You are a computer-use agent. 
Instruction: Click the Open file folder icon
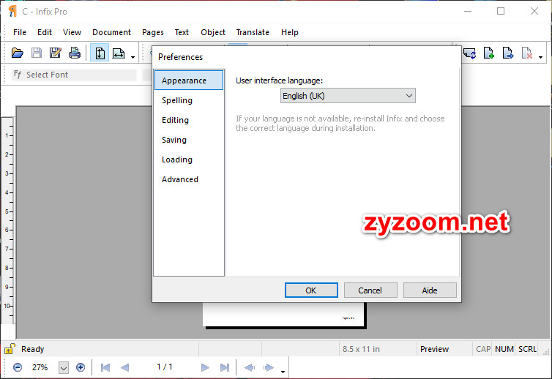tap(17, 53)
